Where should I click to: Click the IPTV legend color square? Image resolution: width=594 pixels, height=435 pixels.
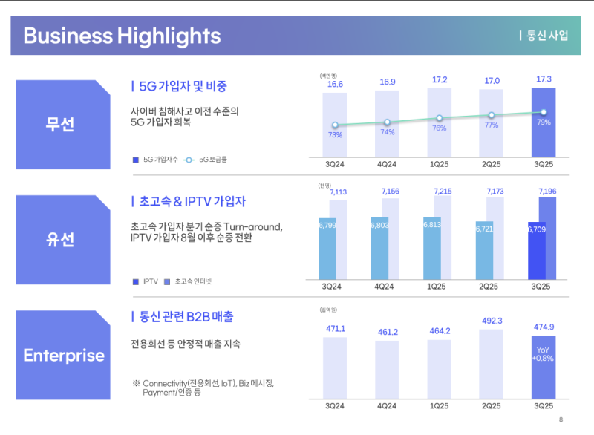[135, 281]
